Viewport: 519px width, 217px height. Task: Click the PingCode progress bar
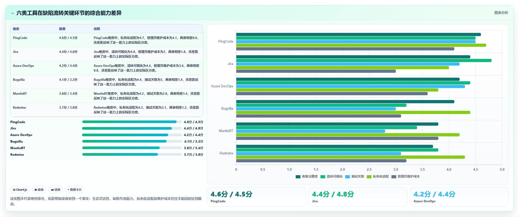click(132, 122)
